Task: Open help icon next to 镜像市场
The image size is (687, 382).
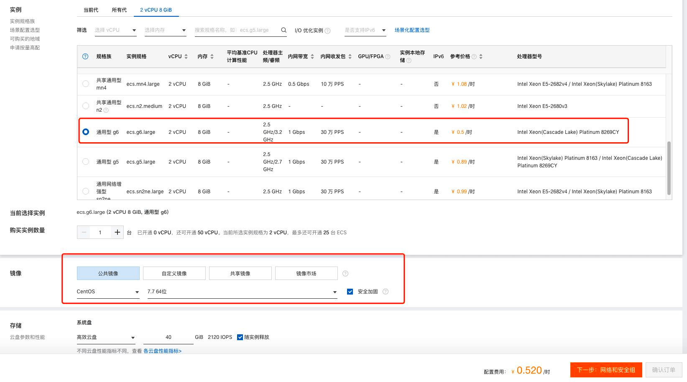Action: pyautogui.click(x=345, y=274)
